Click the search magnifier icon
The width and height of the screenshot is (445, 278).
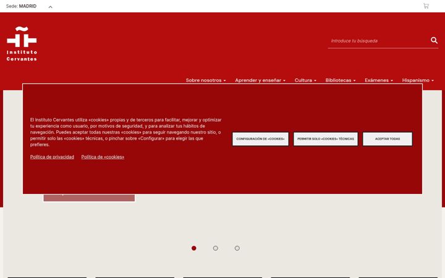[434, 40]
